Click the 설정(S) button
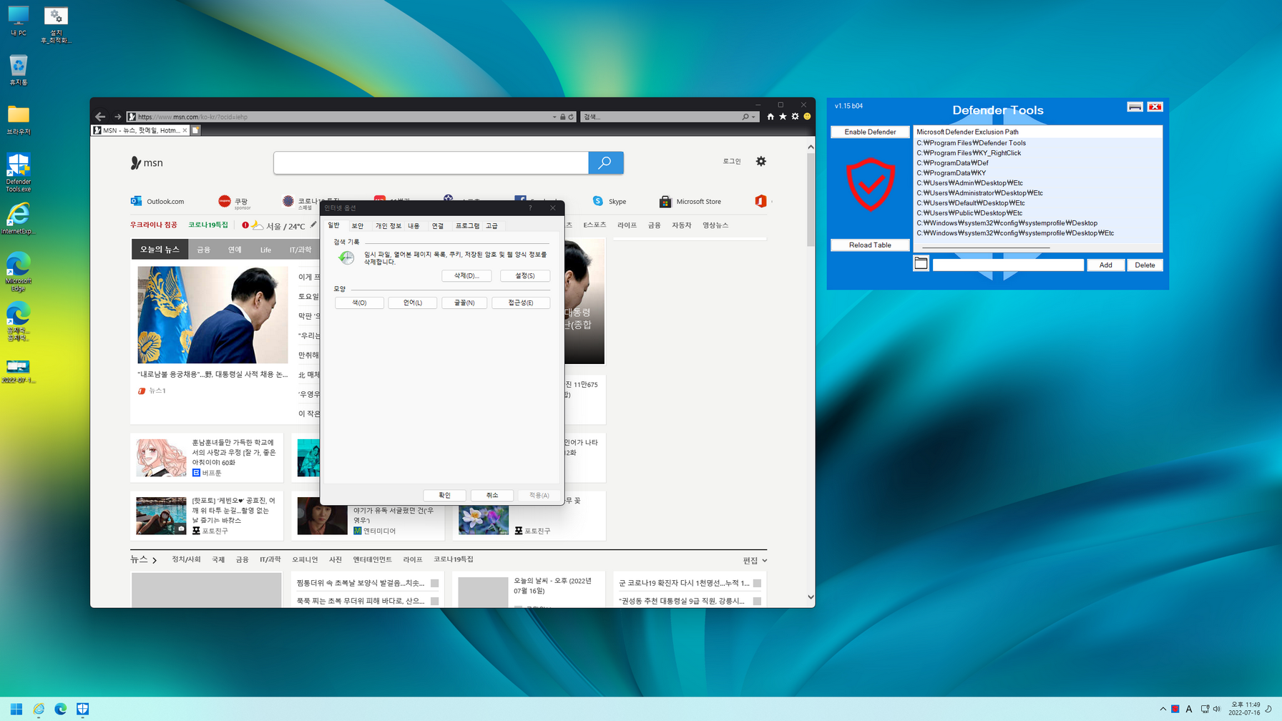This screenshot has width=1282, height=721. click(x=525, y=275)
